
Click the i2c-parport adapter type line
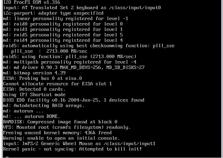[53, 13]
